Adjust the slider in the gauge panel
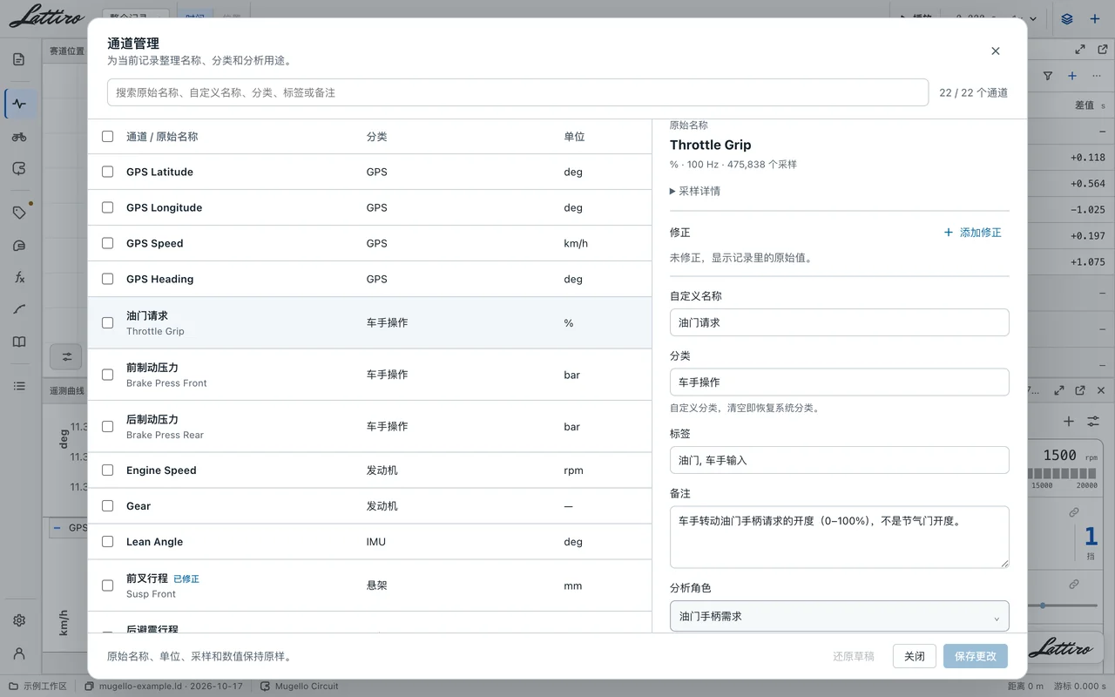 click(x=1043, y=605)
